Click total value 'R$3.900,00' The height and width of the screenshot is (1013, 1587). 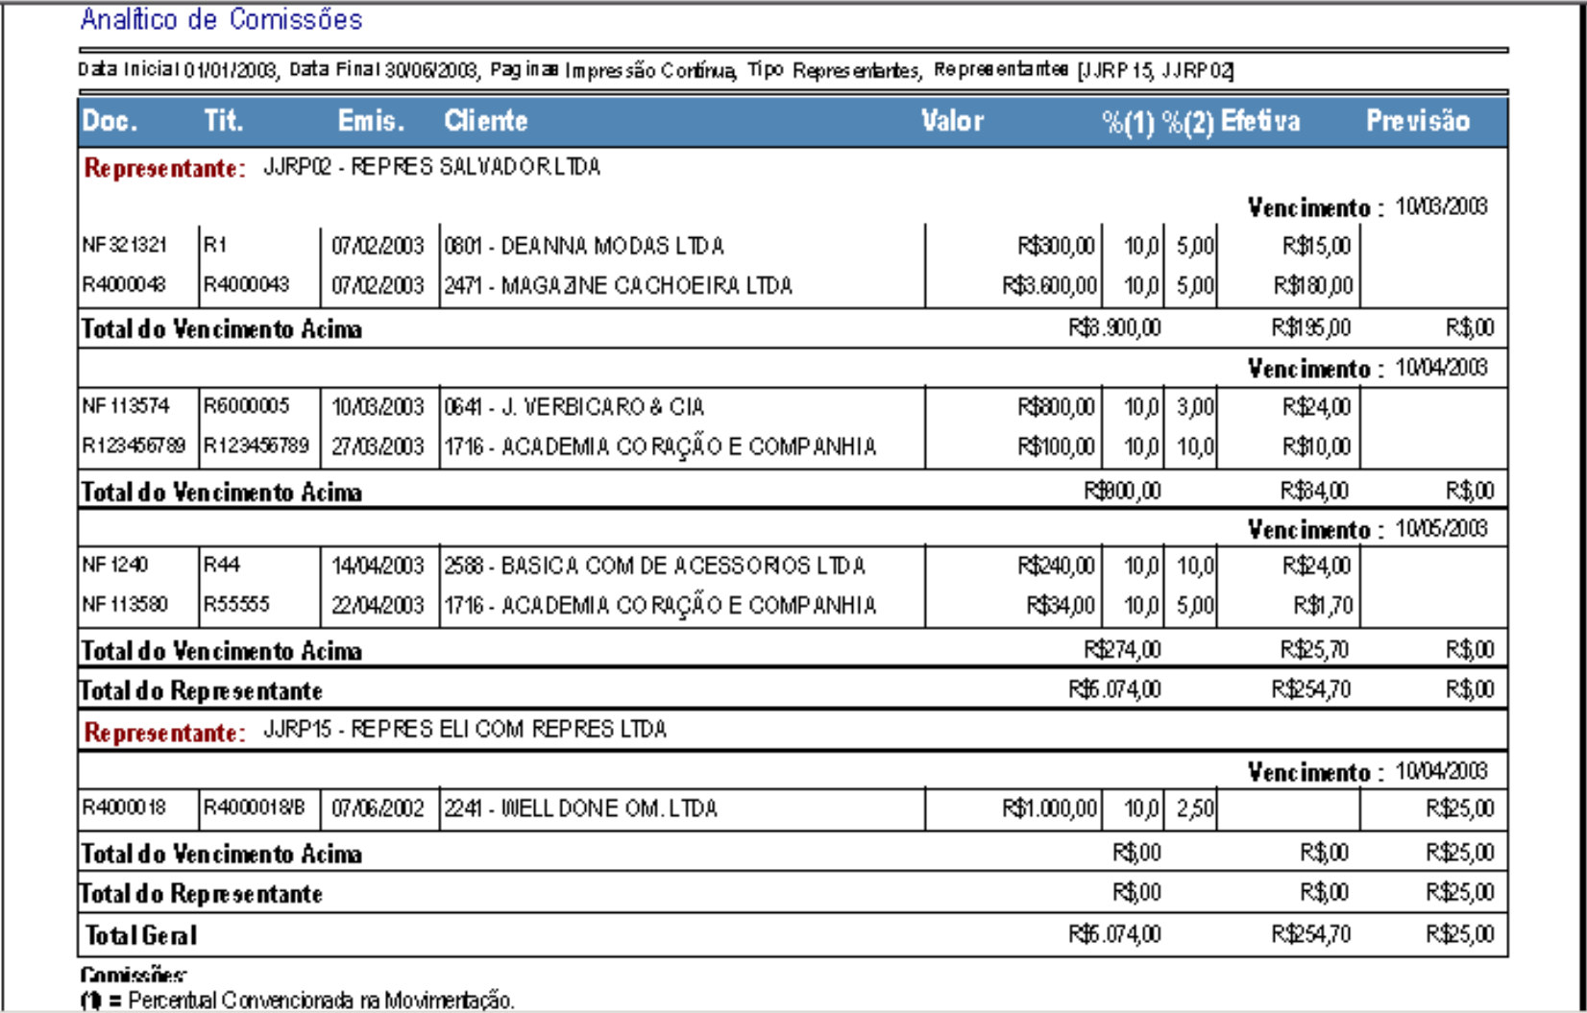[x=1114, y=328]
